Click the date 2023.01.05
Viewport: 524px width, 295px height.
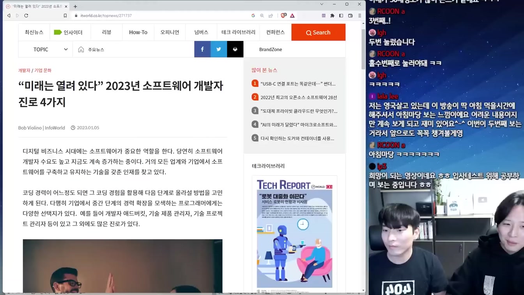coord(88,128)
